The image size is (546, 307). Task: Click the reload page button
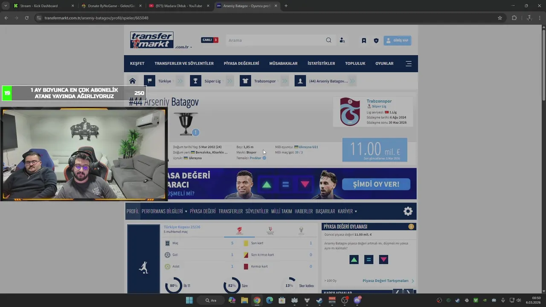click(x=26, y=18)
